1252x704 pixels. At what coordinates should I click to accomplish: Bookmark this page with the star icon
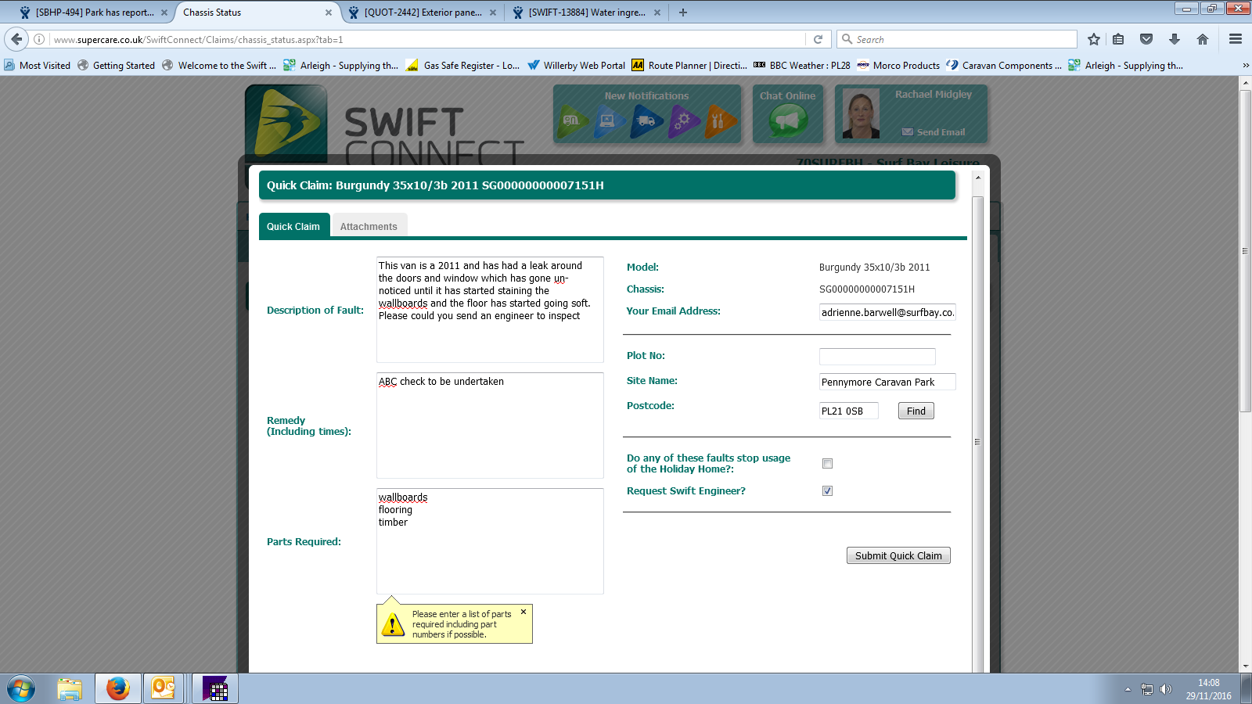pyautogui.click(x=1094, y=39)
